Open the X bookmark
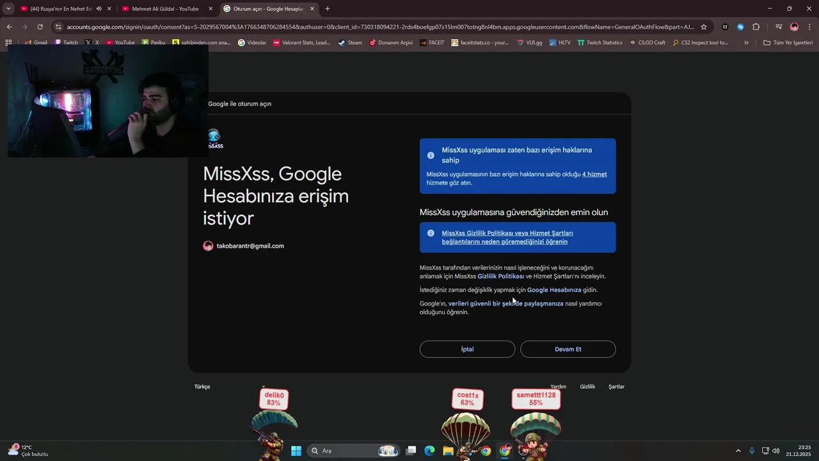 92,43
